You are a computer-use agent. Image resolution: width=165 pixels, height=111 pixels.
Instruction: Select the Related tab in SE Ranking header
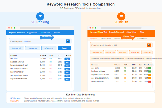pos(57,33)
